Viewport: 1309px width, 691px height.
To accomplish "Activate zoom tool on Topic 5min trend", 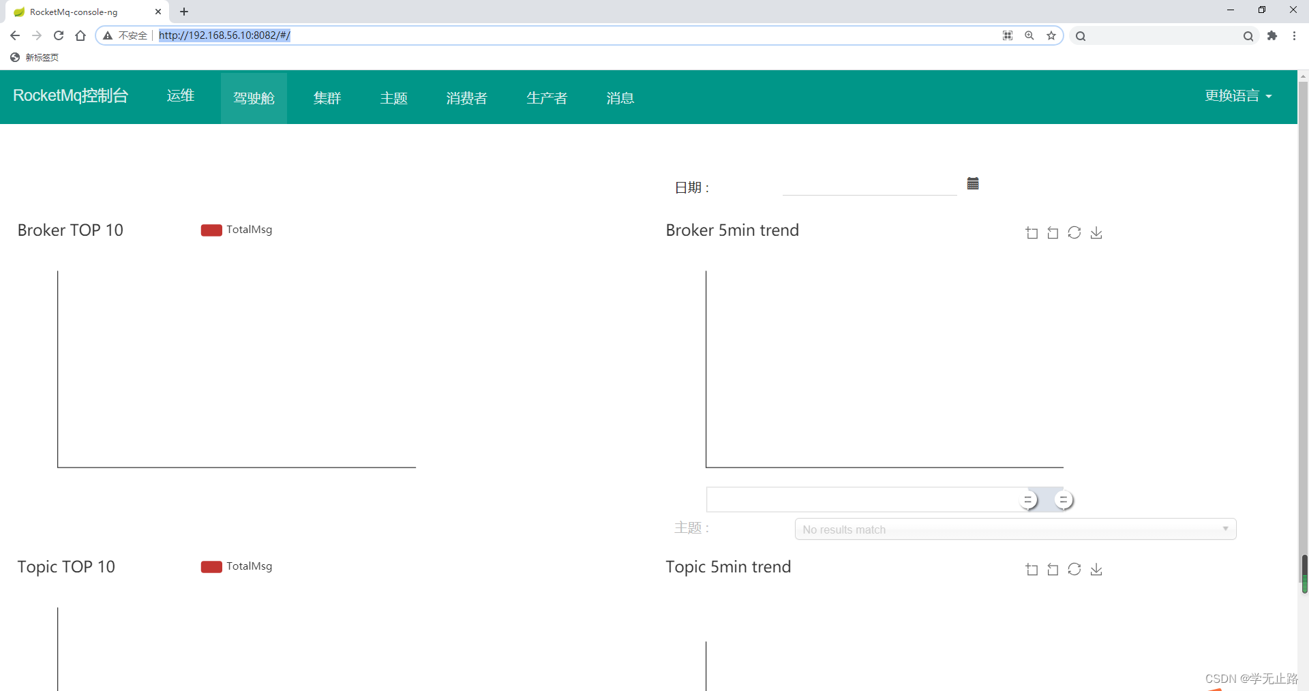I will point(1032,570).
